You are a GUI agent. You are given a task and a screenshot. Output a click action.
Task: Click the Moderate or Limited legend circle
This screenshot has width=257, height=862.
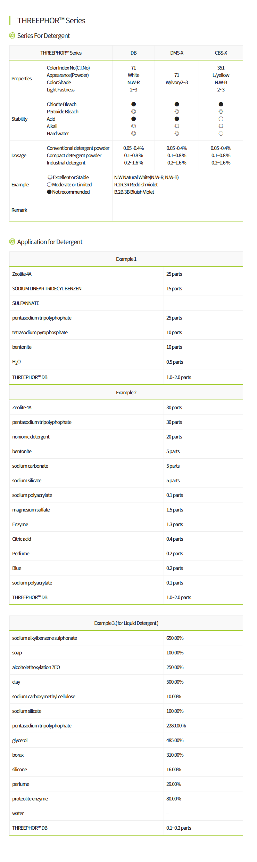tap(49, 185)
